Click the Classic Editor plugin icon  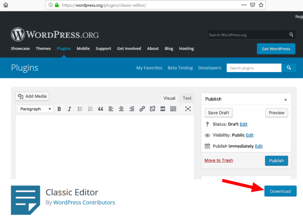[26, 200]
